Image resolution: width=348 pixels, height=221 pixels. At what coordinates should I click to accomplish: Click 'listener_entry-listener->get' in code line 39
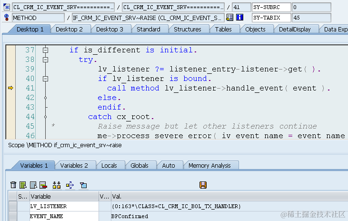coord(236,69)
